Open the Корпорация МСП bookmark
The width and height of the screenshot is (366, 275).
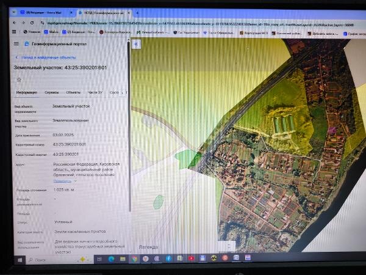pyautogui.click(x=254, y=33)
